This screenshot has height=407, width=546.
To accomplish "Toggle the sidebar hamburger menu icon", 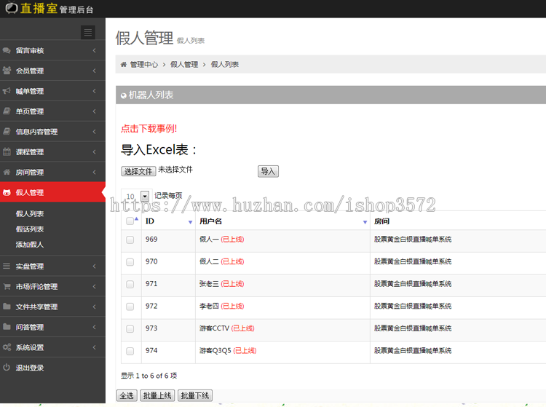I will pyautogui.click(x=88, y=32).
